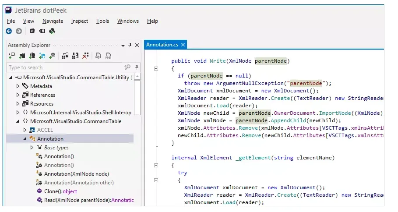The width and height of the screenshot is (398, 212).
Task: Navigate forward with the grey arrow
Action: click(19, 31)
